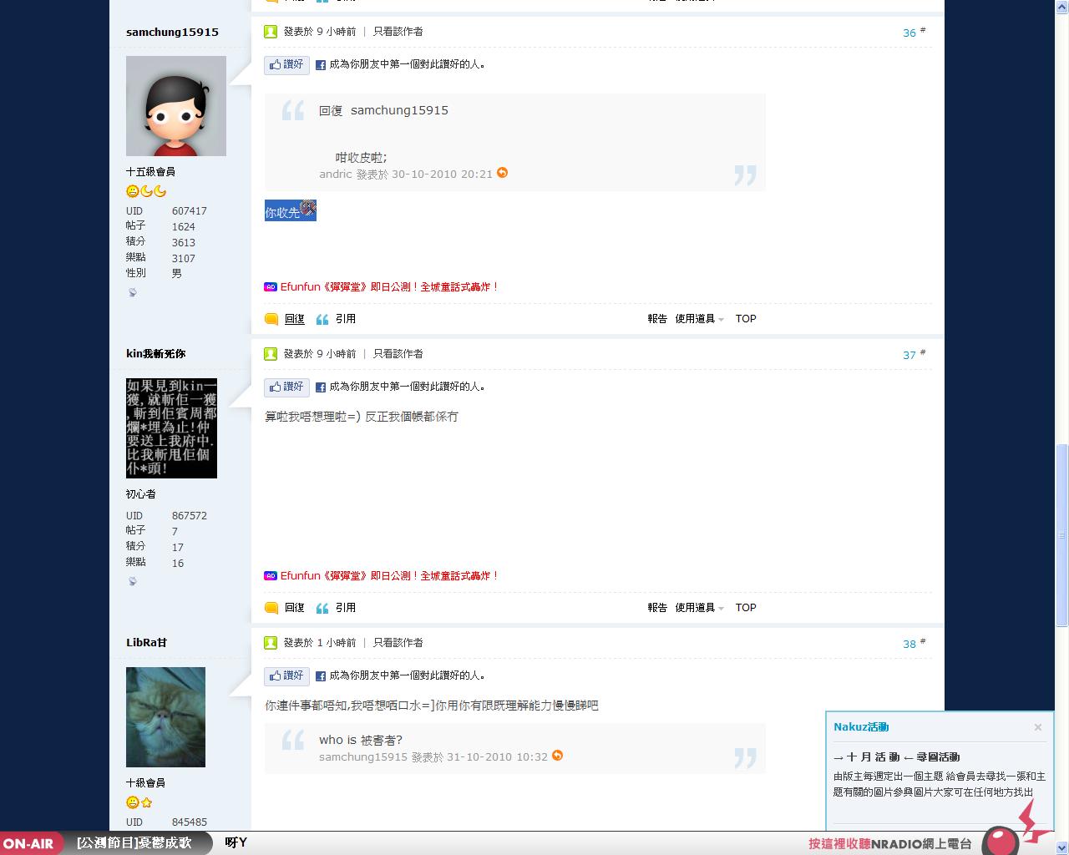1069x855 pixels.
Task: Open samchung15915's avatar image
Action: [175, 106]
